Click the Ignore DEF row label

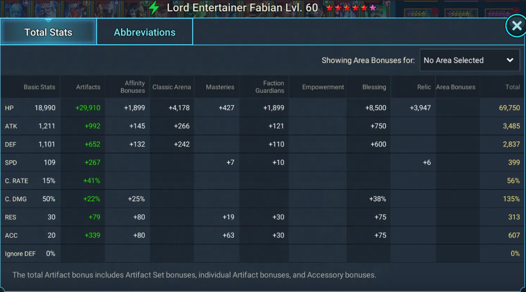click(x=20, y=254)
